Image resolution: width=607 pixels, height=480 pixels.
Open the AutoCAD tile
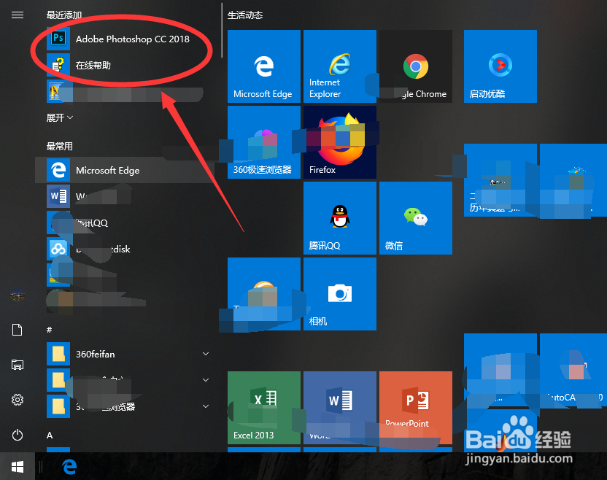(x=573, y=370)
